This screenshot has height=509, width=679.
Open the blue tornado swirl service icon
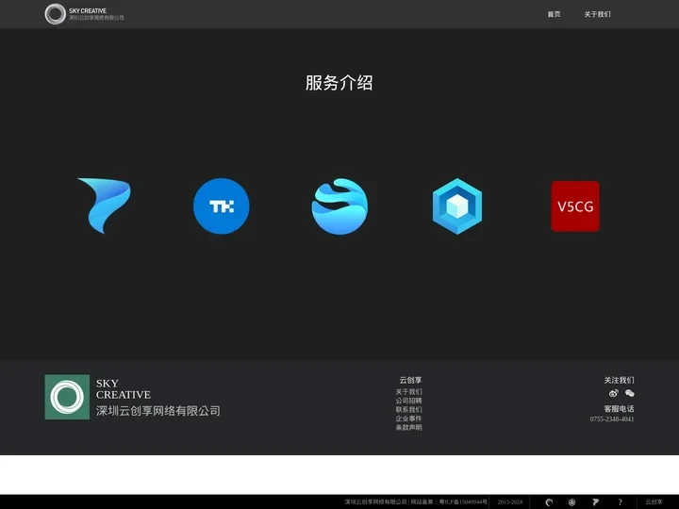click(104, 206)
